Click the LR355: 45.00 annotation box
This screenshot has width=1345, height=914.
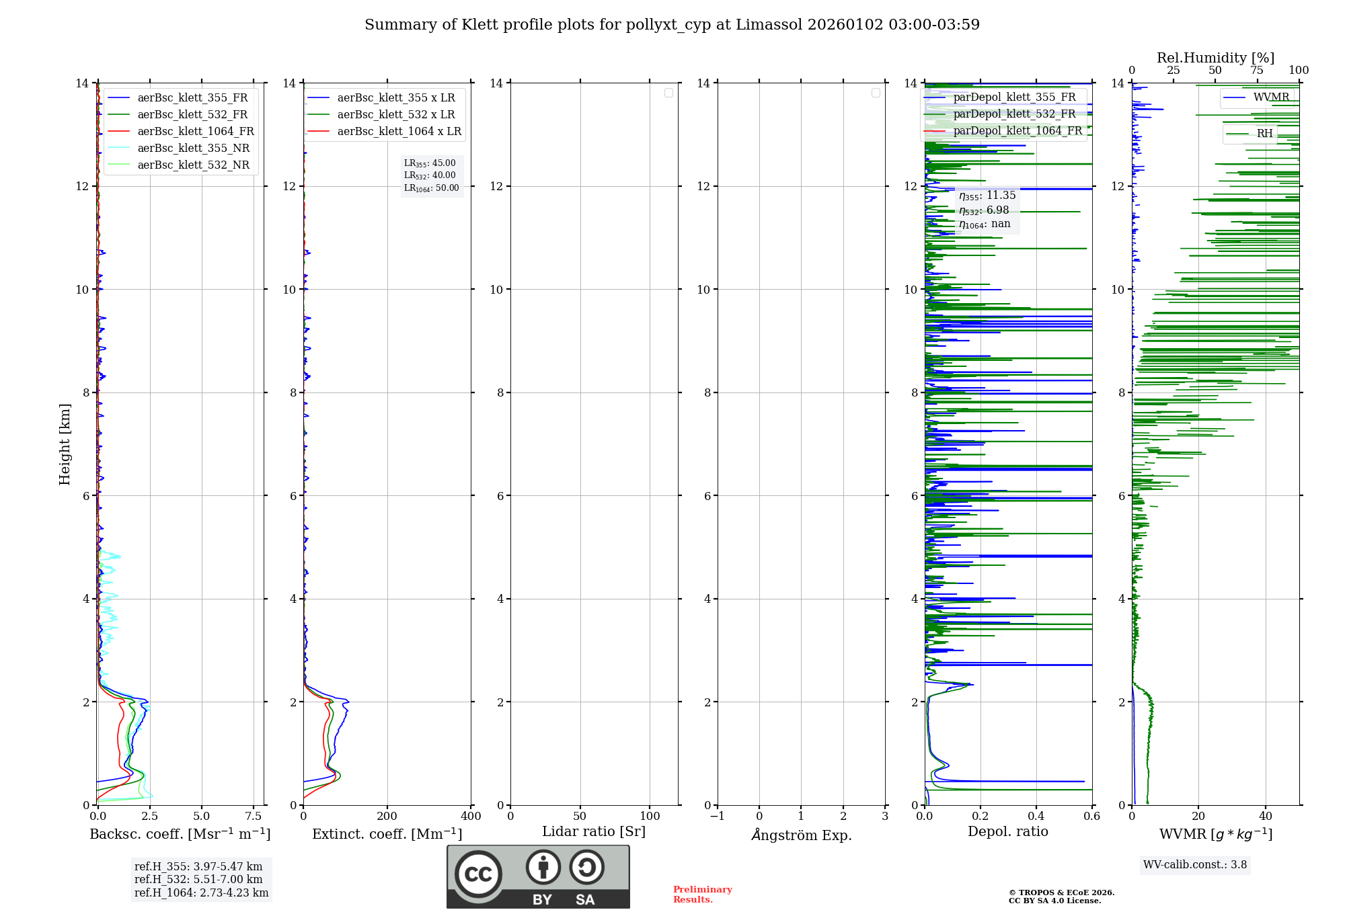430,163
